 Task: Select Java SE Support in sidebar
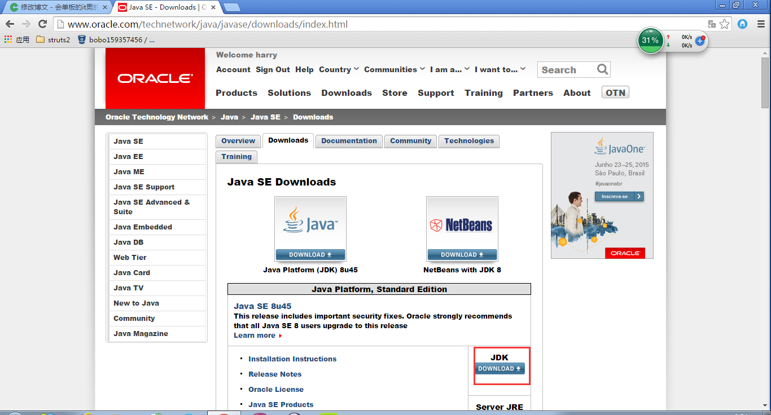[157, 187]
